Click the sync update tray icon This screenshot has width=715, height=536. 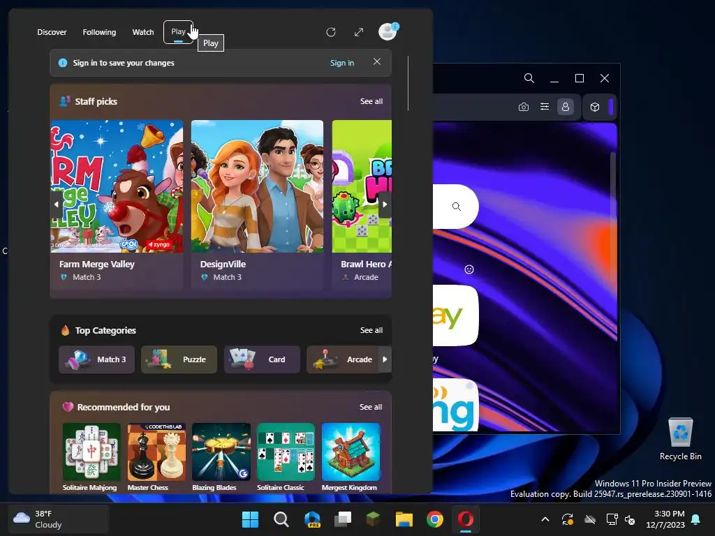[567, 519]
